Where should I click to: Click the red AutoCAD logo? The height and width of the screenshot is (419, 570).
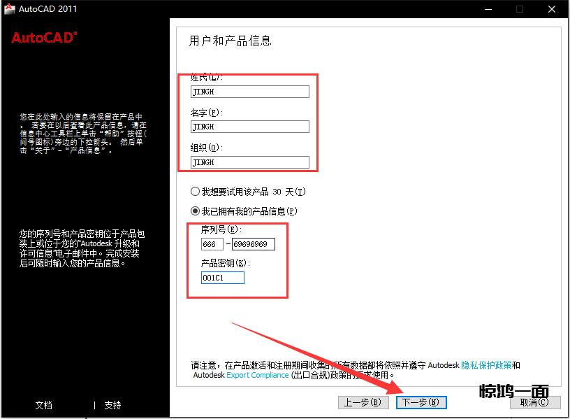coord(44,38)
